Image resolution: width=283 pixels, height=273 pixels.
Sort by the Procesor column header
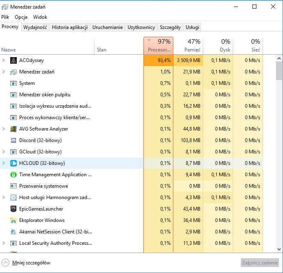point(158,46)
